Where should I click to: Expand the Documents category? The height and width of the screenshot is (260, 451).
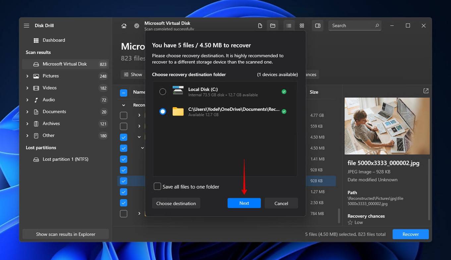point(27,112)
